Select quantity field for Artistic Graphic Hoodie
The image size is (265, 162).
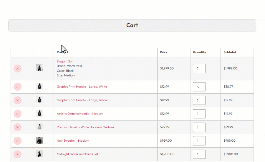coord(199,114)
